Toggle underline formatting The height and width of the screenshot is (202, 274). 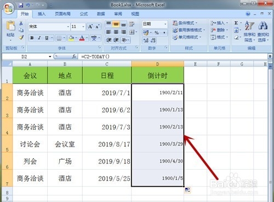[47, 38]
